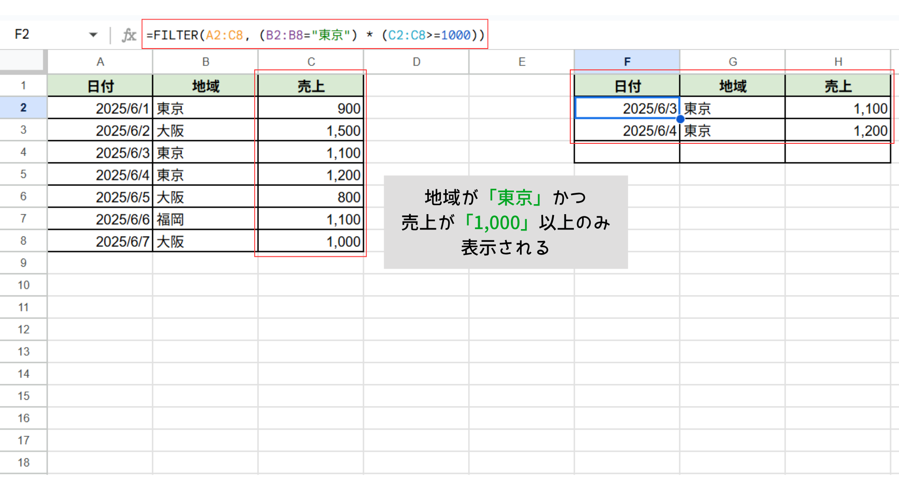
Task: Select column A header
Action: [x=100, y=62]
